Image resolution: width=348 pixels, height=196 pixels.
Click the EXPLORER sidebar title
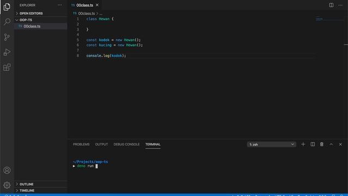(27, 5)
